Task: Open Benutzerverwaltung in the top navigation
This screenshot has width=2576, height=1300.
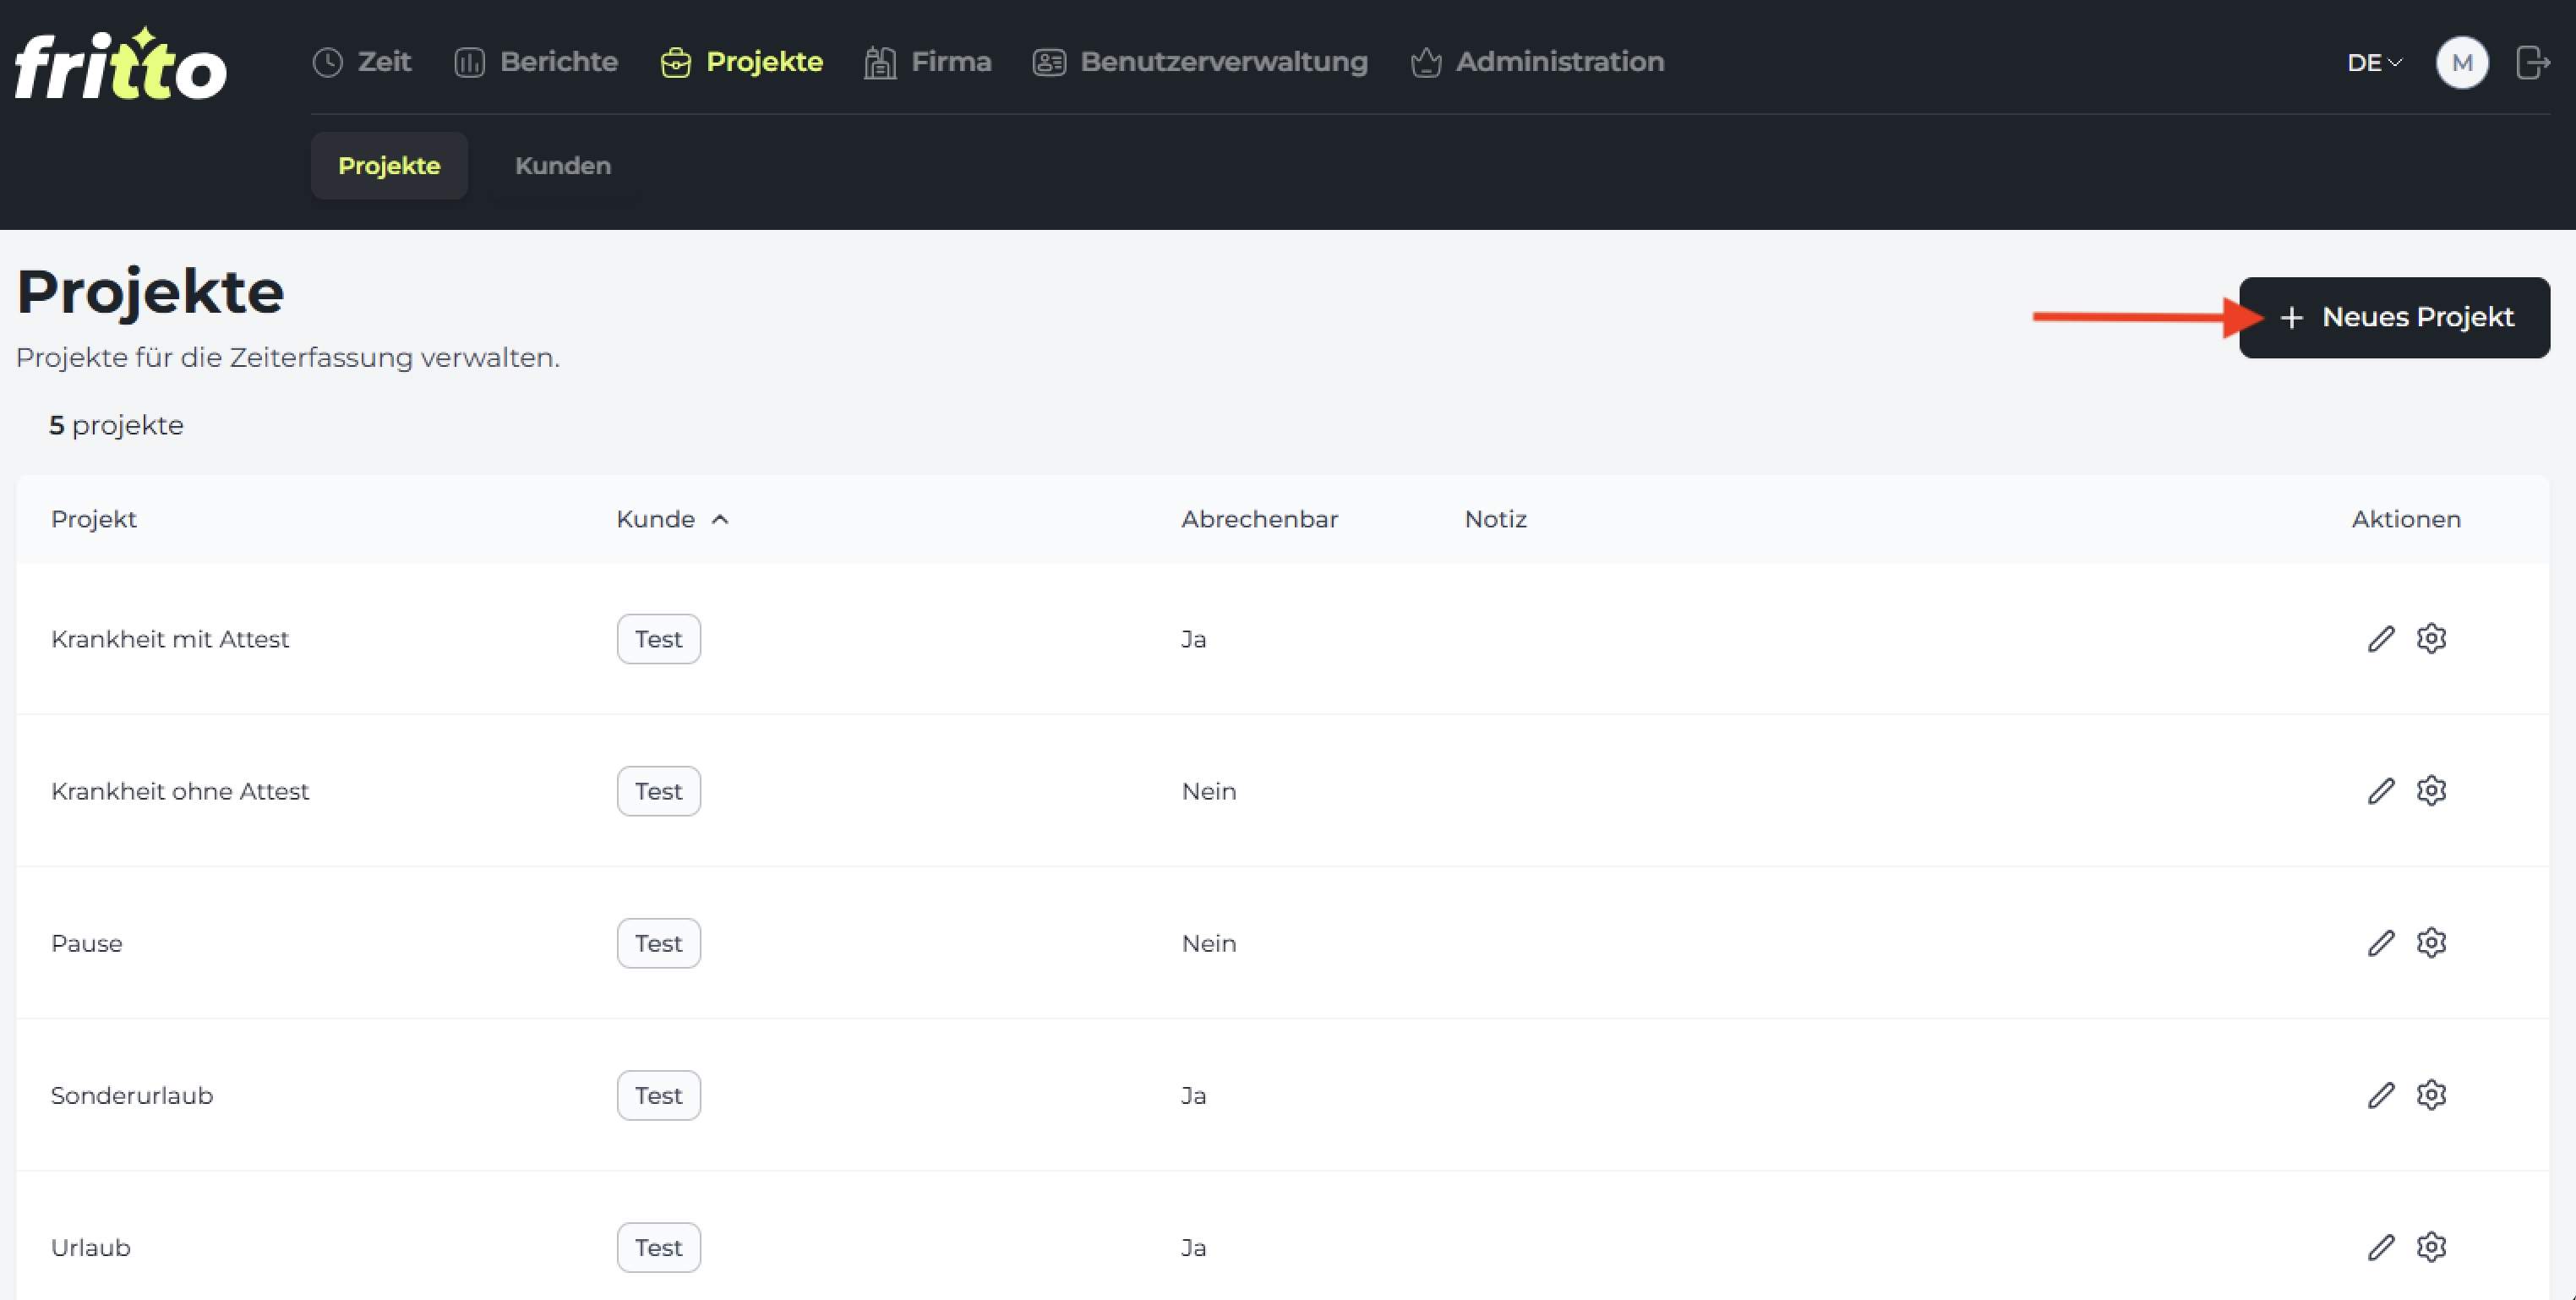Action: point(1200,62)
